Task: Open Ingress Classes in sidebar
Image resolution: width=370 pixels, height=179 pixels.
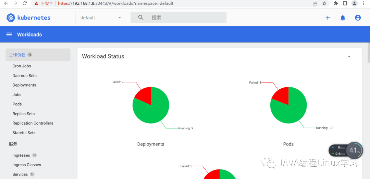Action: 27,165
